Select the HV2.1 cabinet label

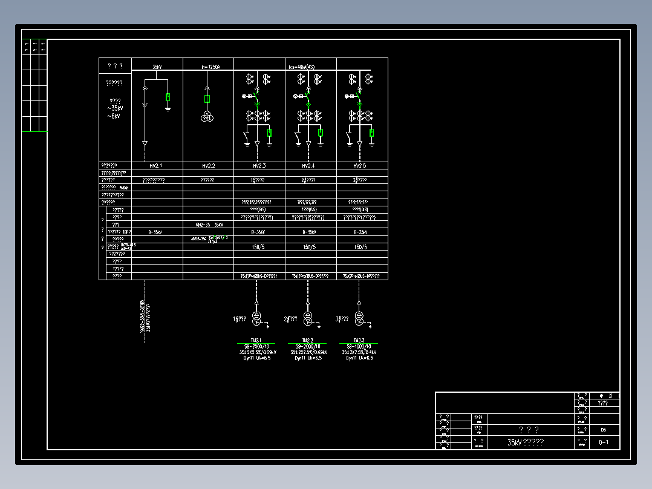[156, 166]
